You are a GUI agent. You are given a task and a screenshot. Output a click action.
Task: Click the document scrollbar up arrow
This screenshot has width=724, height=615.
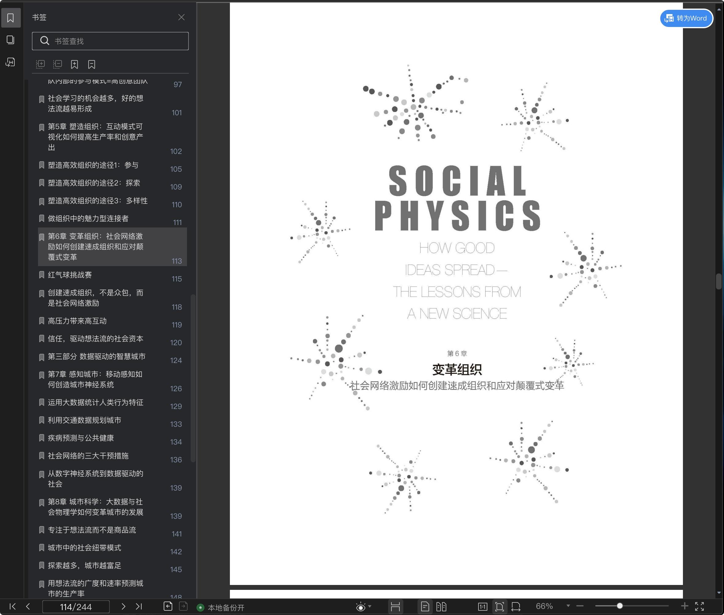click(719, 10)
